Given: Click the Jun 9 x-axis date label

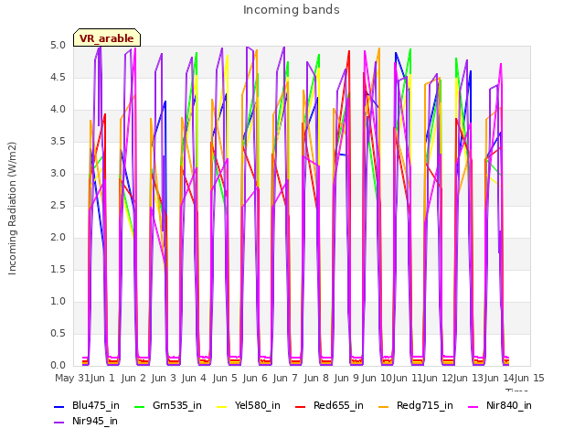Looking at the screenshot, I should click(346, 378).
